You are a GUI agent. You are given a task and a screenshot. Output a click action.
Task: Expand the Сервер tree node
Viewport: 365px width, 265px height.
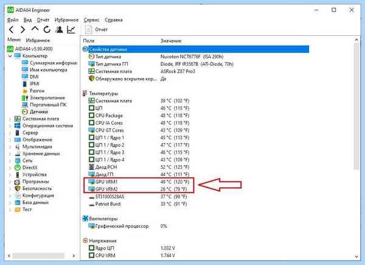pos(10,133)
